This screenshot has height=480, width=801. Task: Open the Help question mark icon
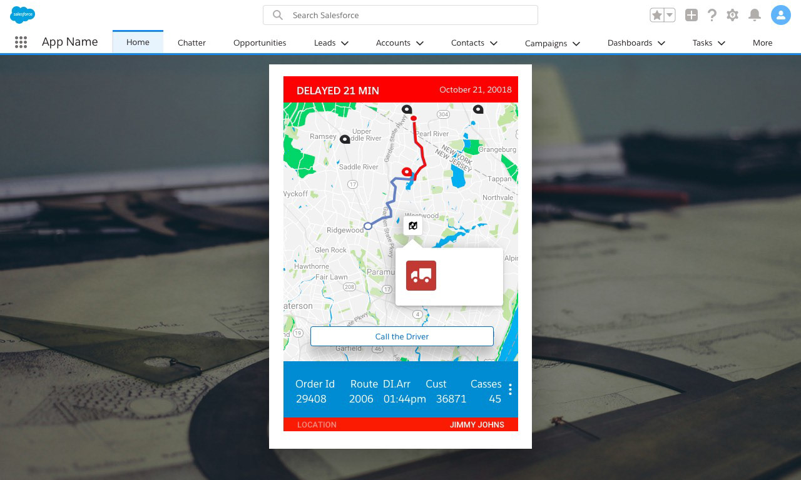(712, 15)
